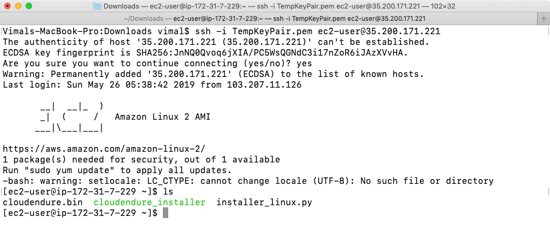This screenshot has width=550, height=225.
Task: Click the cloudendure.bin file name
Action: 43,203
